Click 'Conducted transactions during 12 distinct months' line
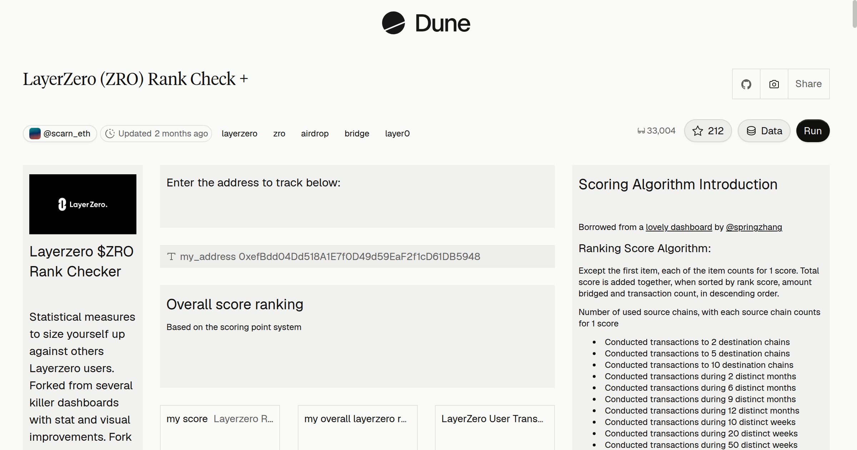The width and height of the screenshot is (857, 450). pyautogui.click(x=702, y=411)
